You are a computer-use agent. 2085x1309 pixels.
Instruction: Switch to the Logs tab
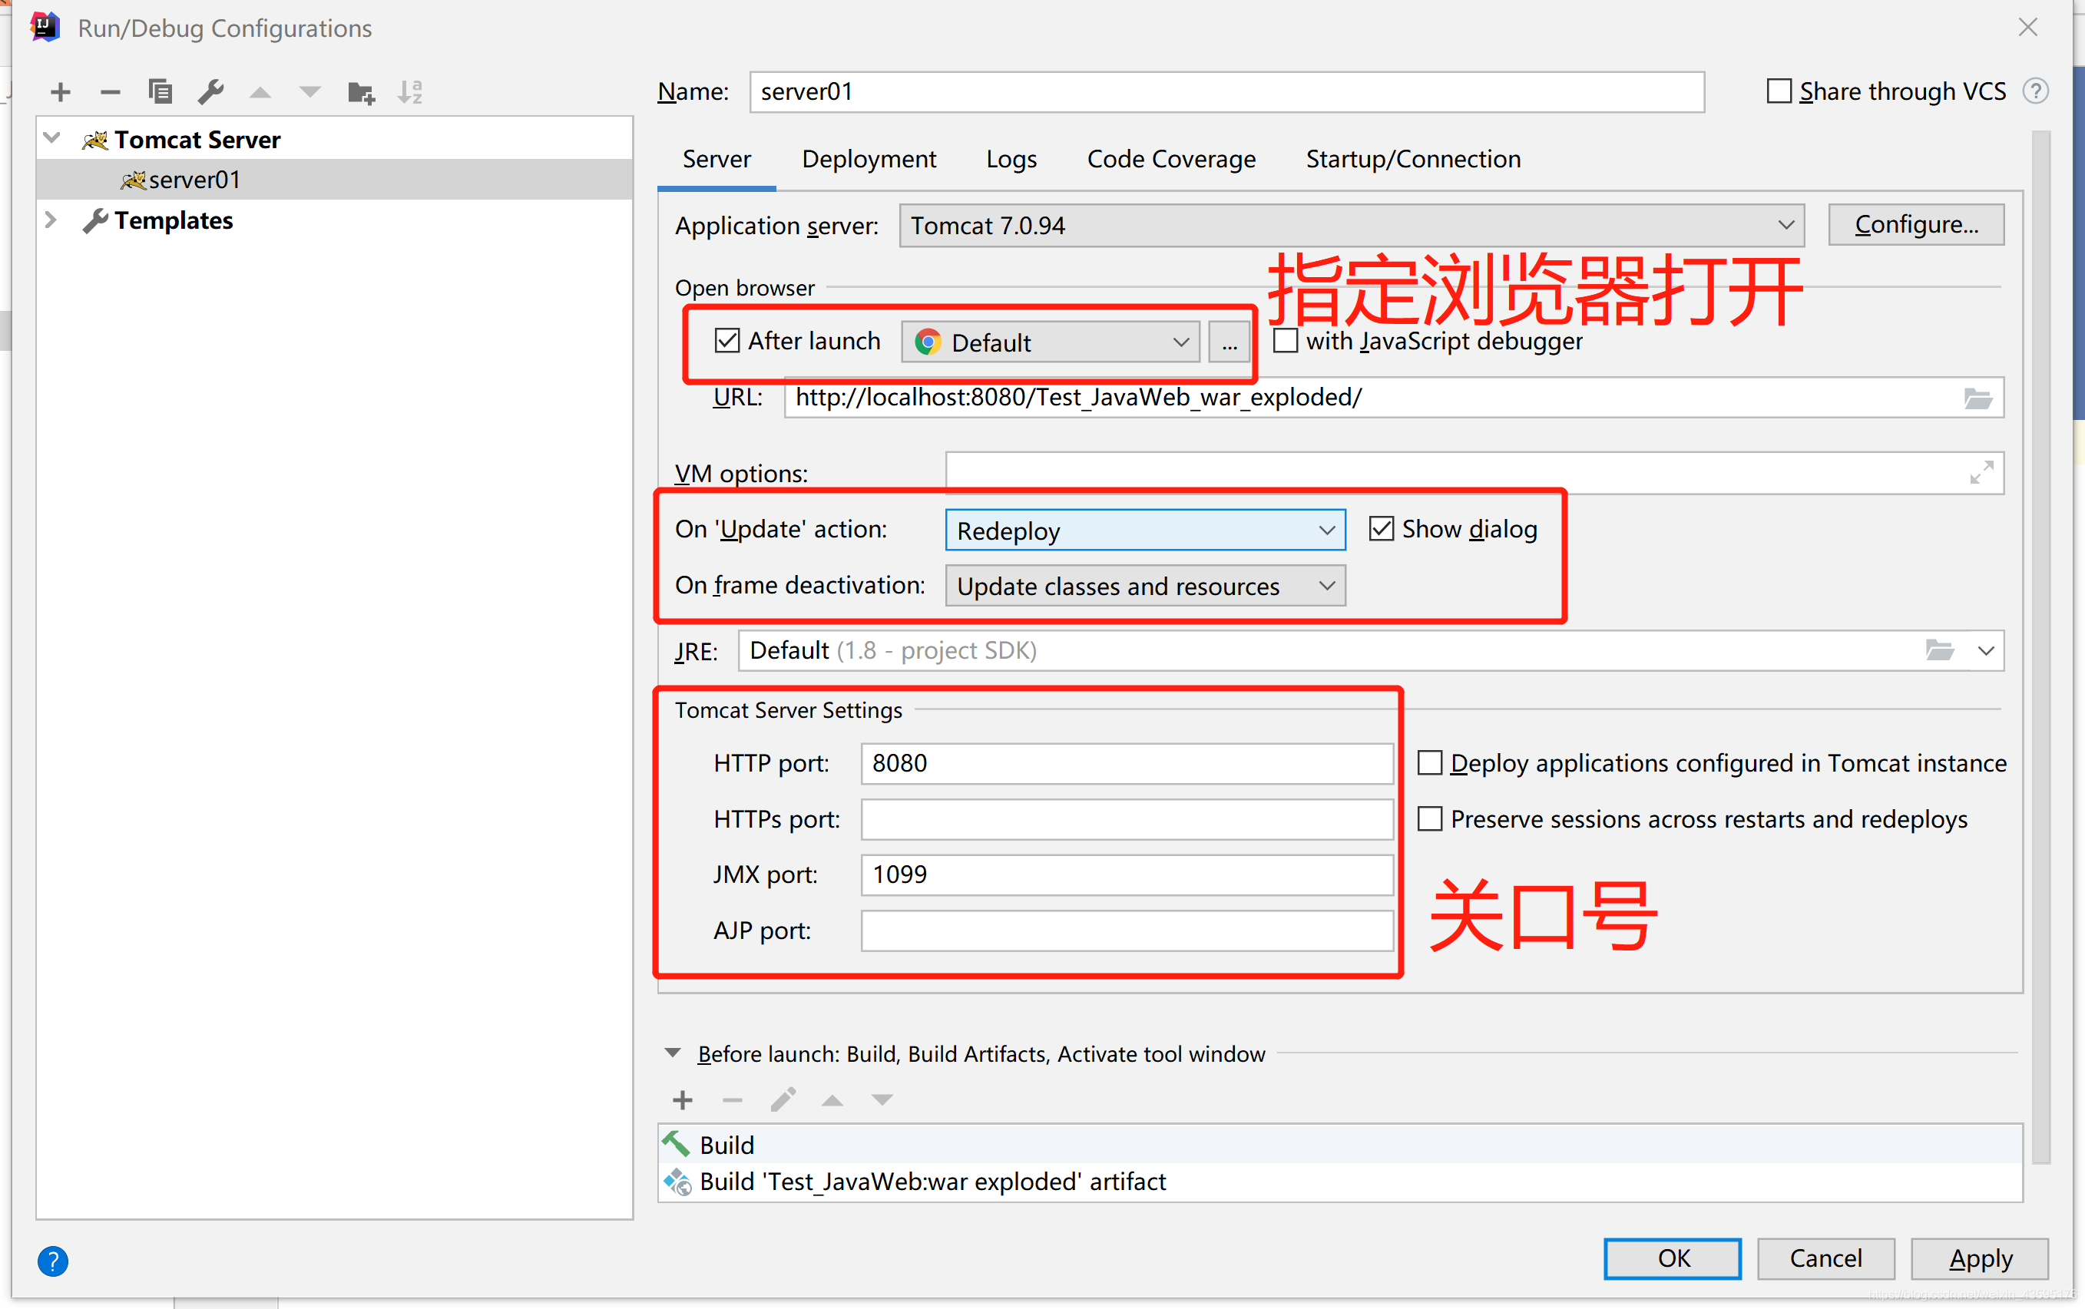(x=1011, y=159)
